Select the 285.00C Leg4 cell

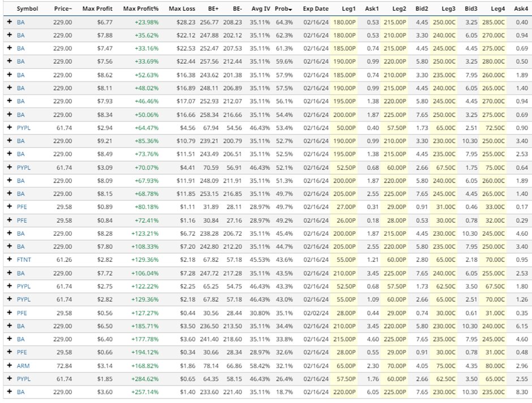494,23
